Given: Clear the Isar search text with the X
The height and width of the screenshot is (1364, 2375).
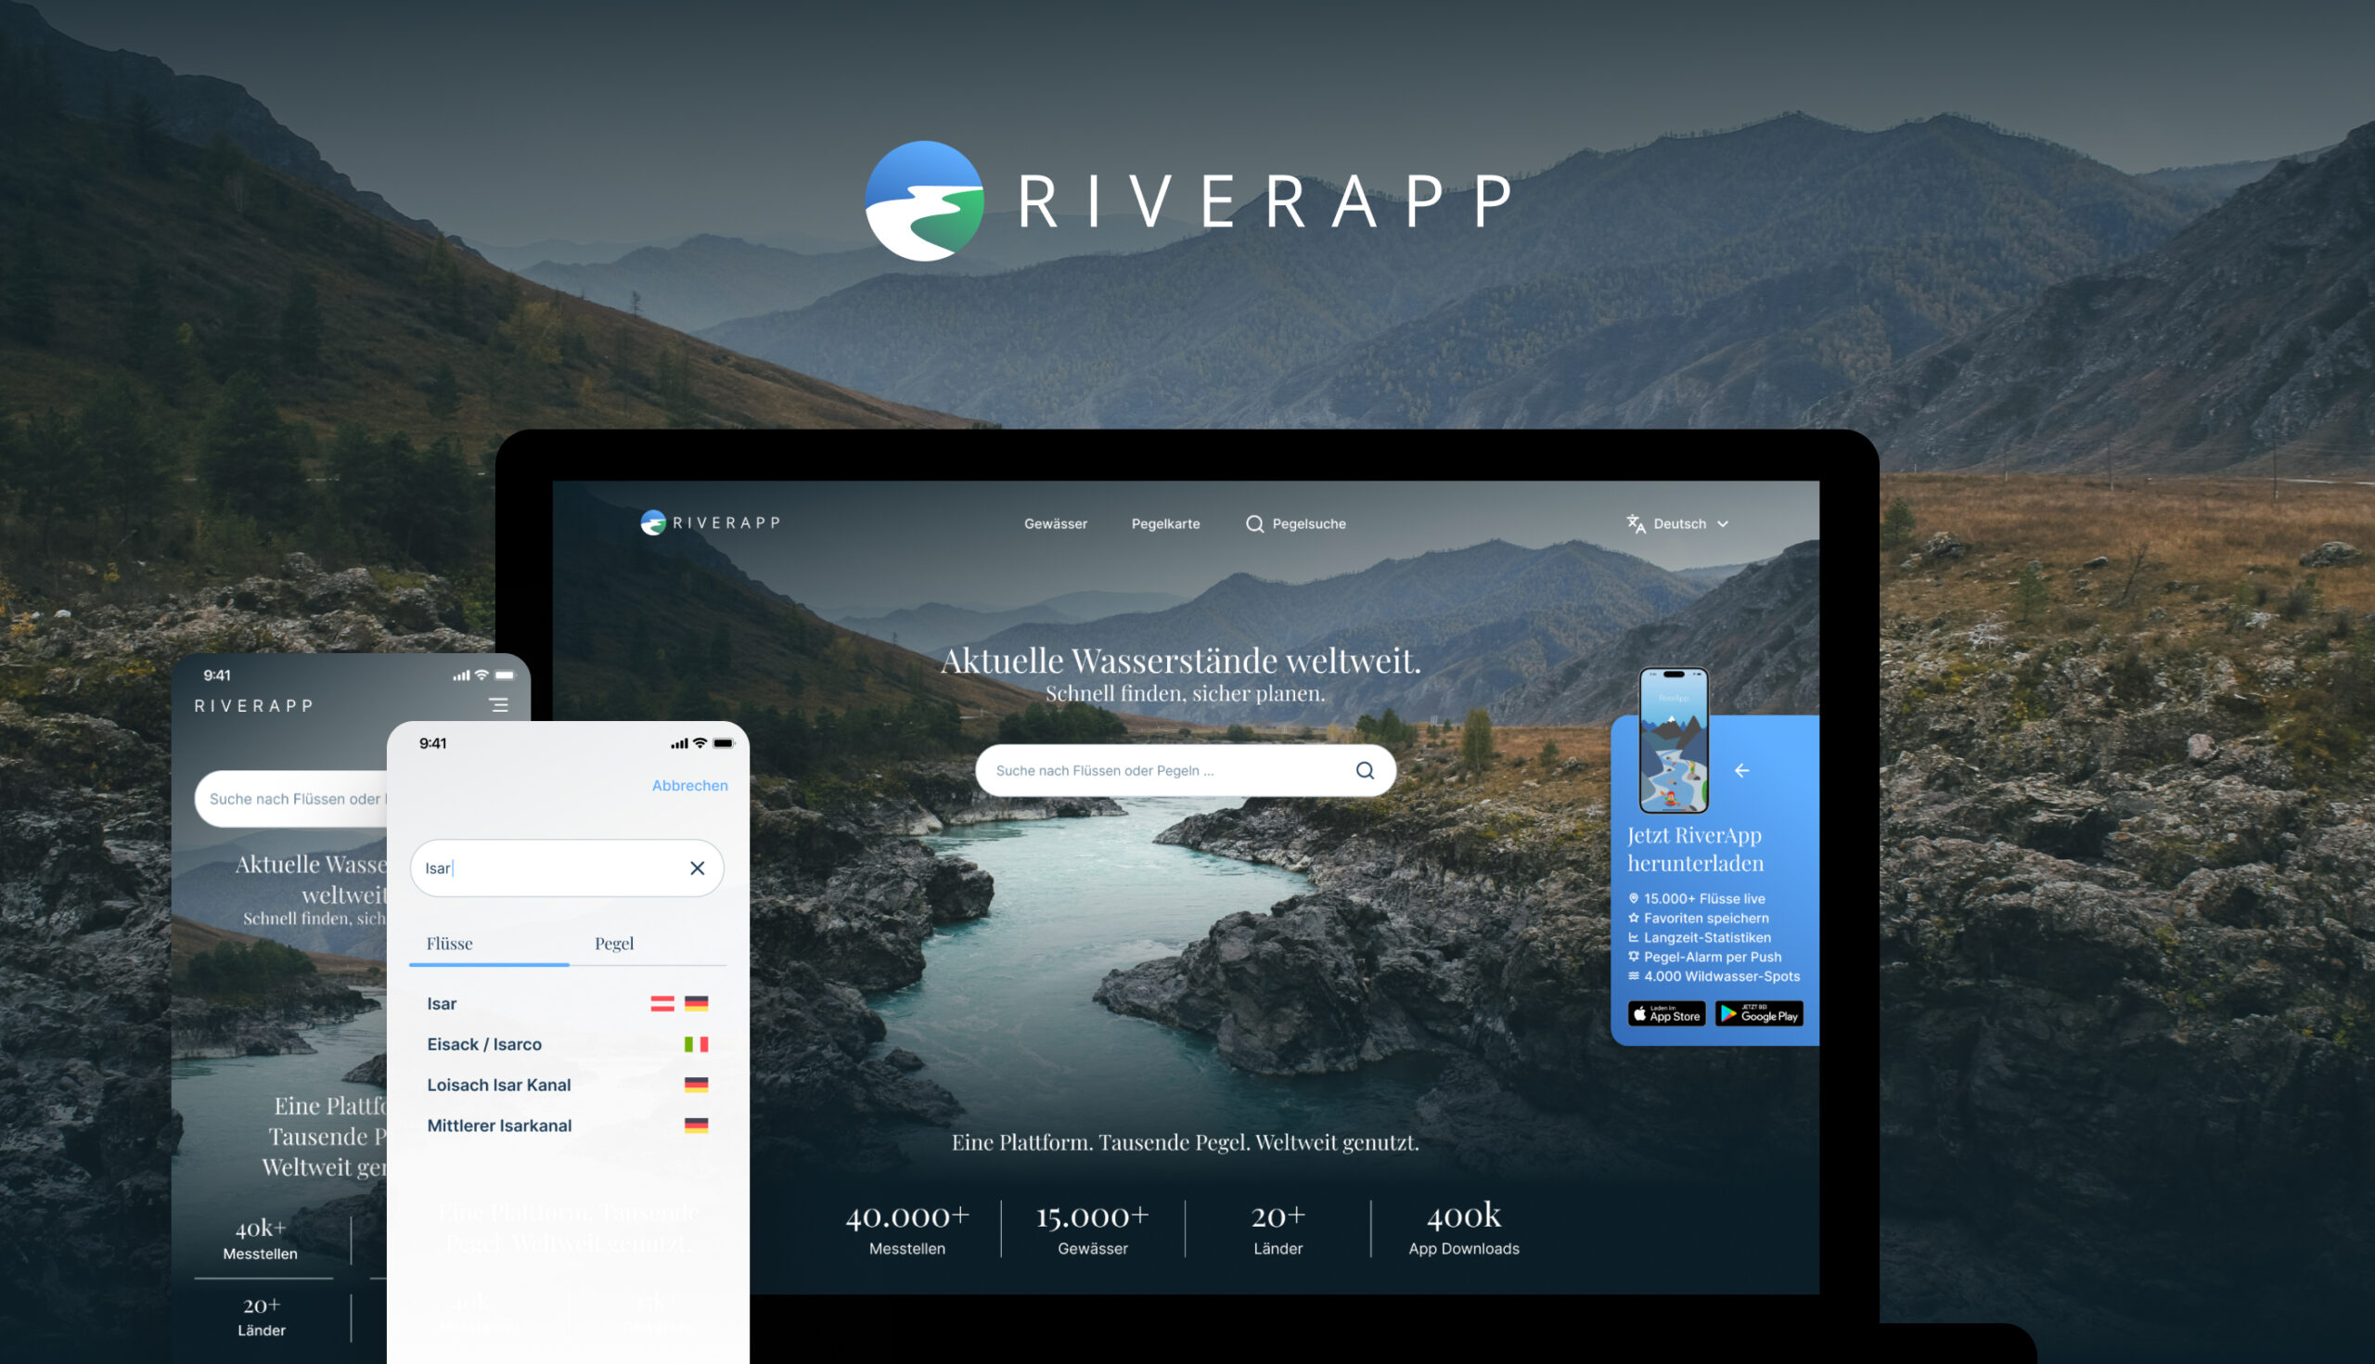Looking at the screenshot, I should pyautogui.click(x=697, y=869).
